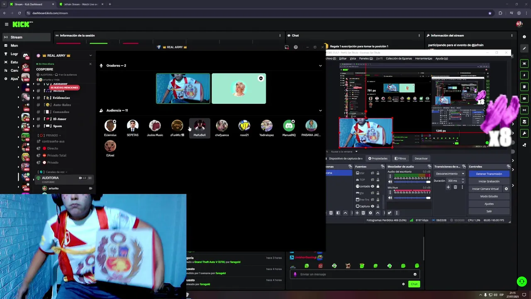Image resolution: width=531 pixels, height=299 pixels.
Task: Collapse the Audiencia — 11 section
Action: pyautogui.click(x=320, y=110)
